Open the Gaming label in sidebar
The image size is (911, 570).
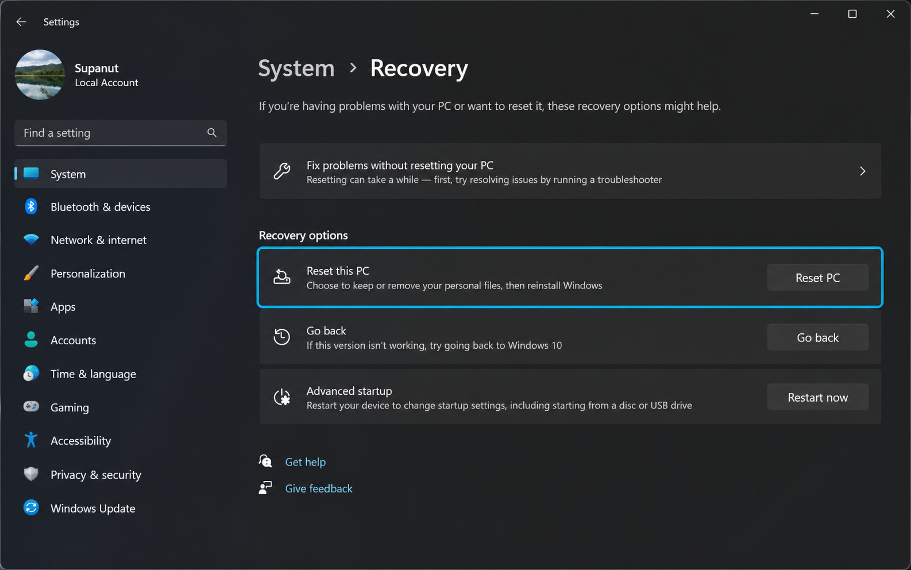[x=70, y=407]
